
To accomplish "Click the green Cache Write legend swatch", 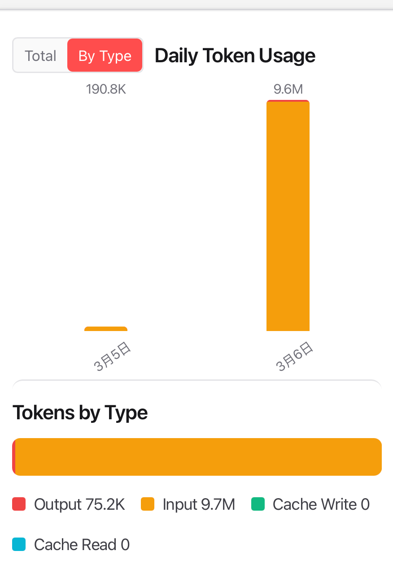I will tap(258, 504).
